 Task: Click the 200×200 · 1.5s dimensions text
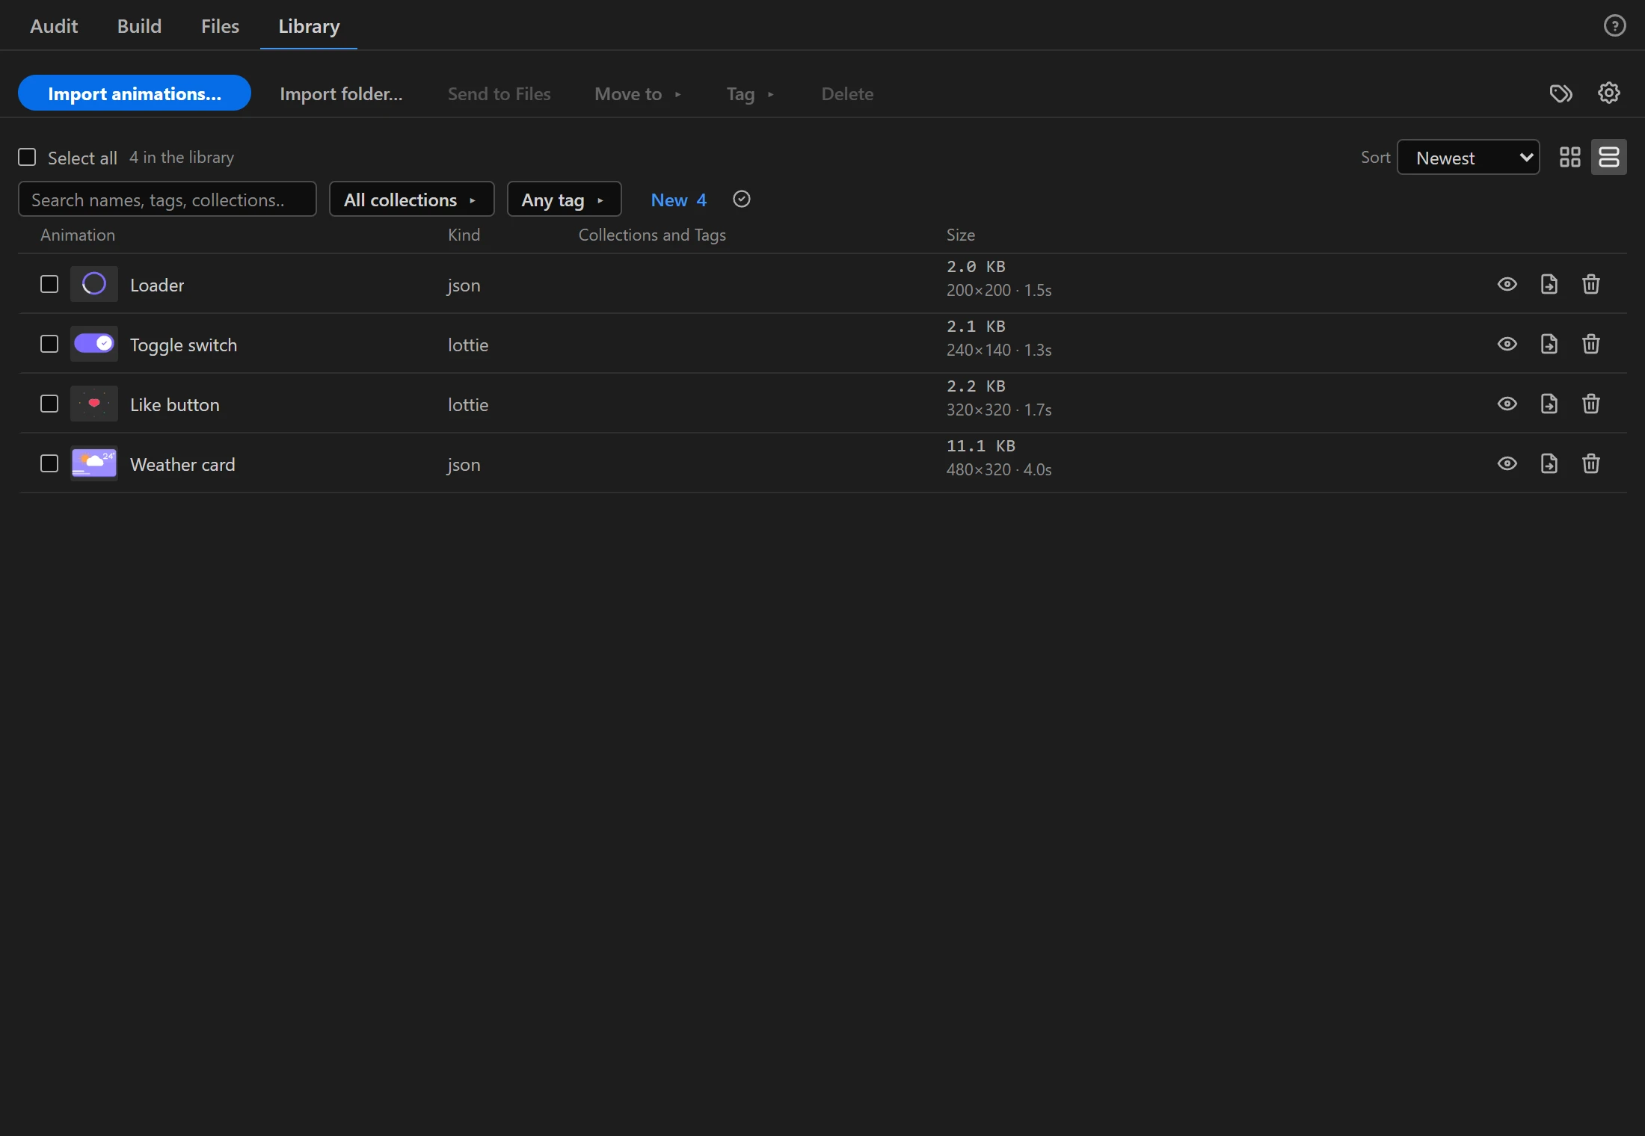click(x=999, y=290)
